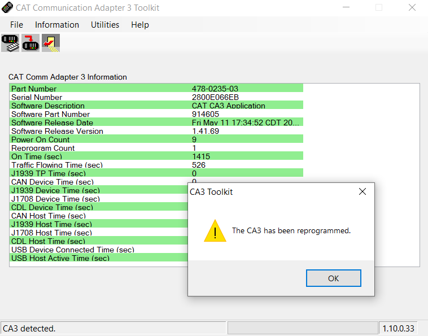Click the yellow warning triangle icon

(215, 231)
